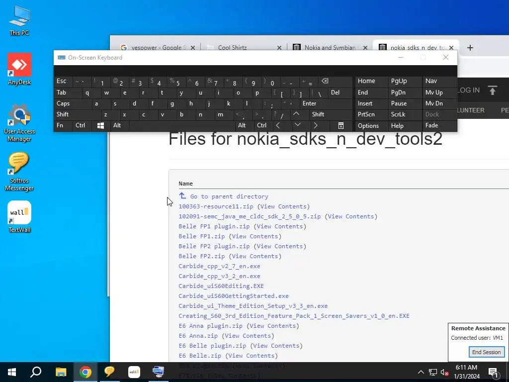Viewport: 509px width, 382px height.
Task: Click the muted volume tray icon
Action: pos(445,372)
